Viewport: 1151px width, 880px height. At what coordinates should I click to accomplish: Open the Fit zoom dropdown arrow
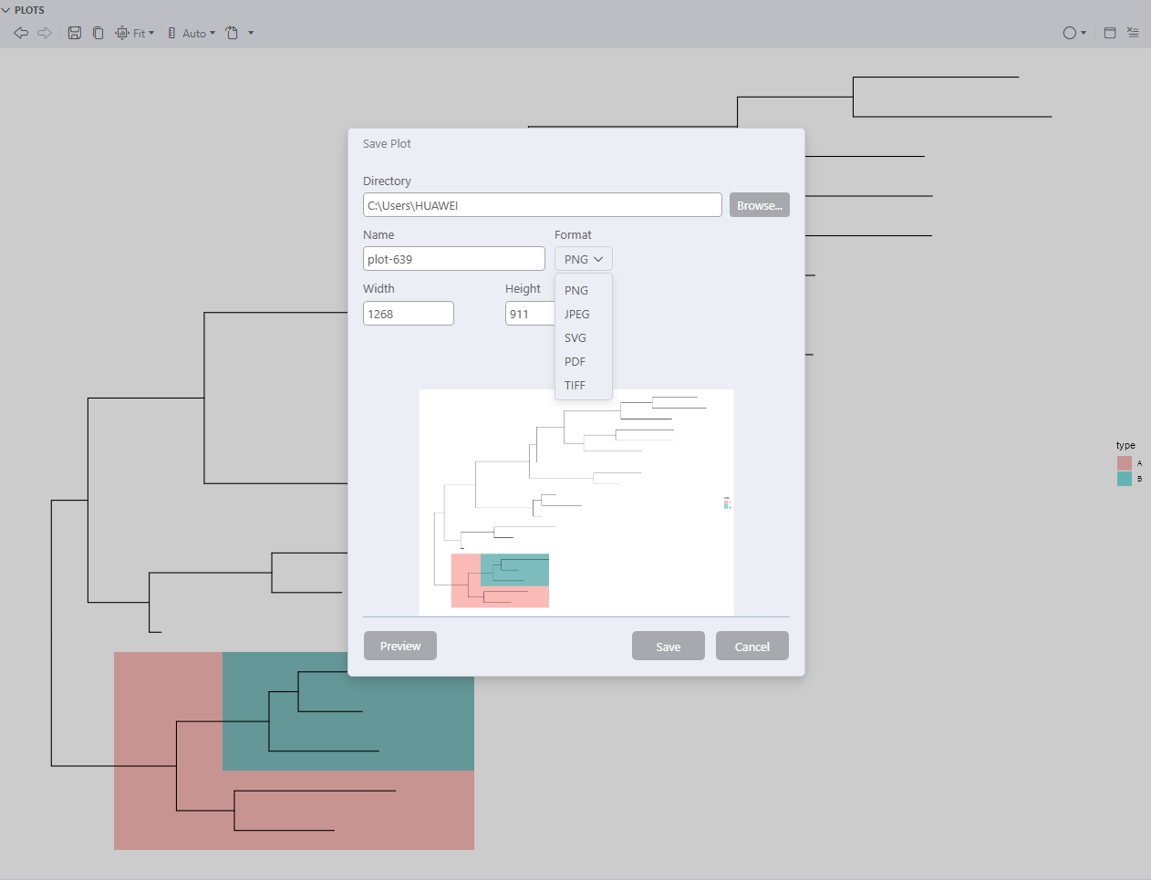[x=151, y=33]
